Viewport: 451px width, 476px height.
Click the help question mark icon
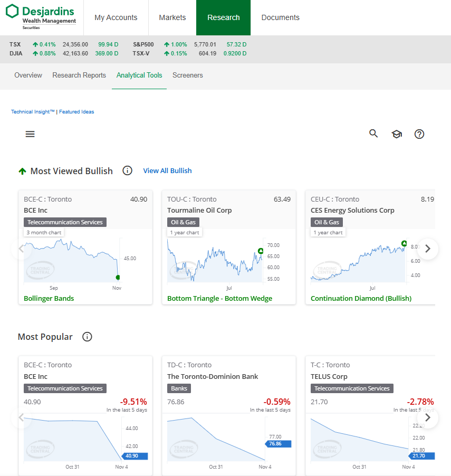[419, 134]
